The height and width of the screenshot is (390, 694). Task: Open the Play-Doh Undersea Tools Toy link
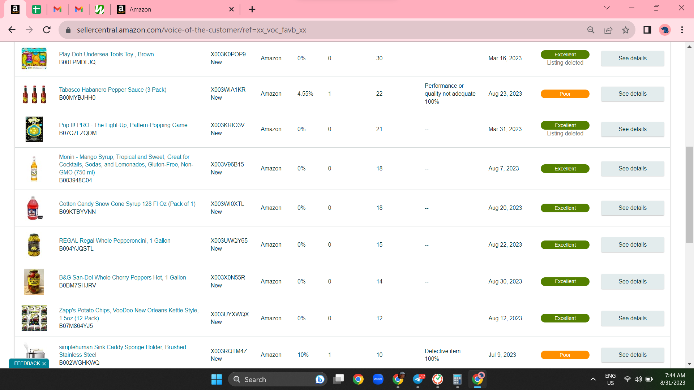[x=106, y=54]
